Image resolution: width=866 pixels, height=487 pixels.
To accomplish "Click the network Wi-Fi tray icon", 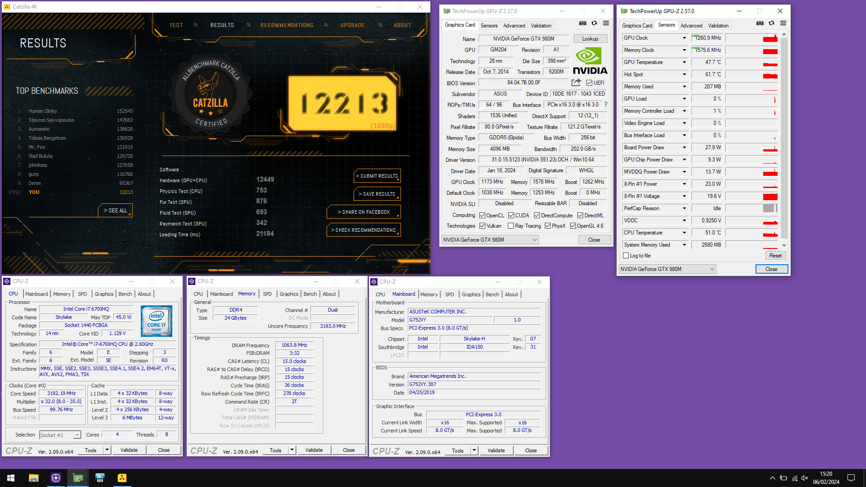I will point(794,478).
